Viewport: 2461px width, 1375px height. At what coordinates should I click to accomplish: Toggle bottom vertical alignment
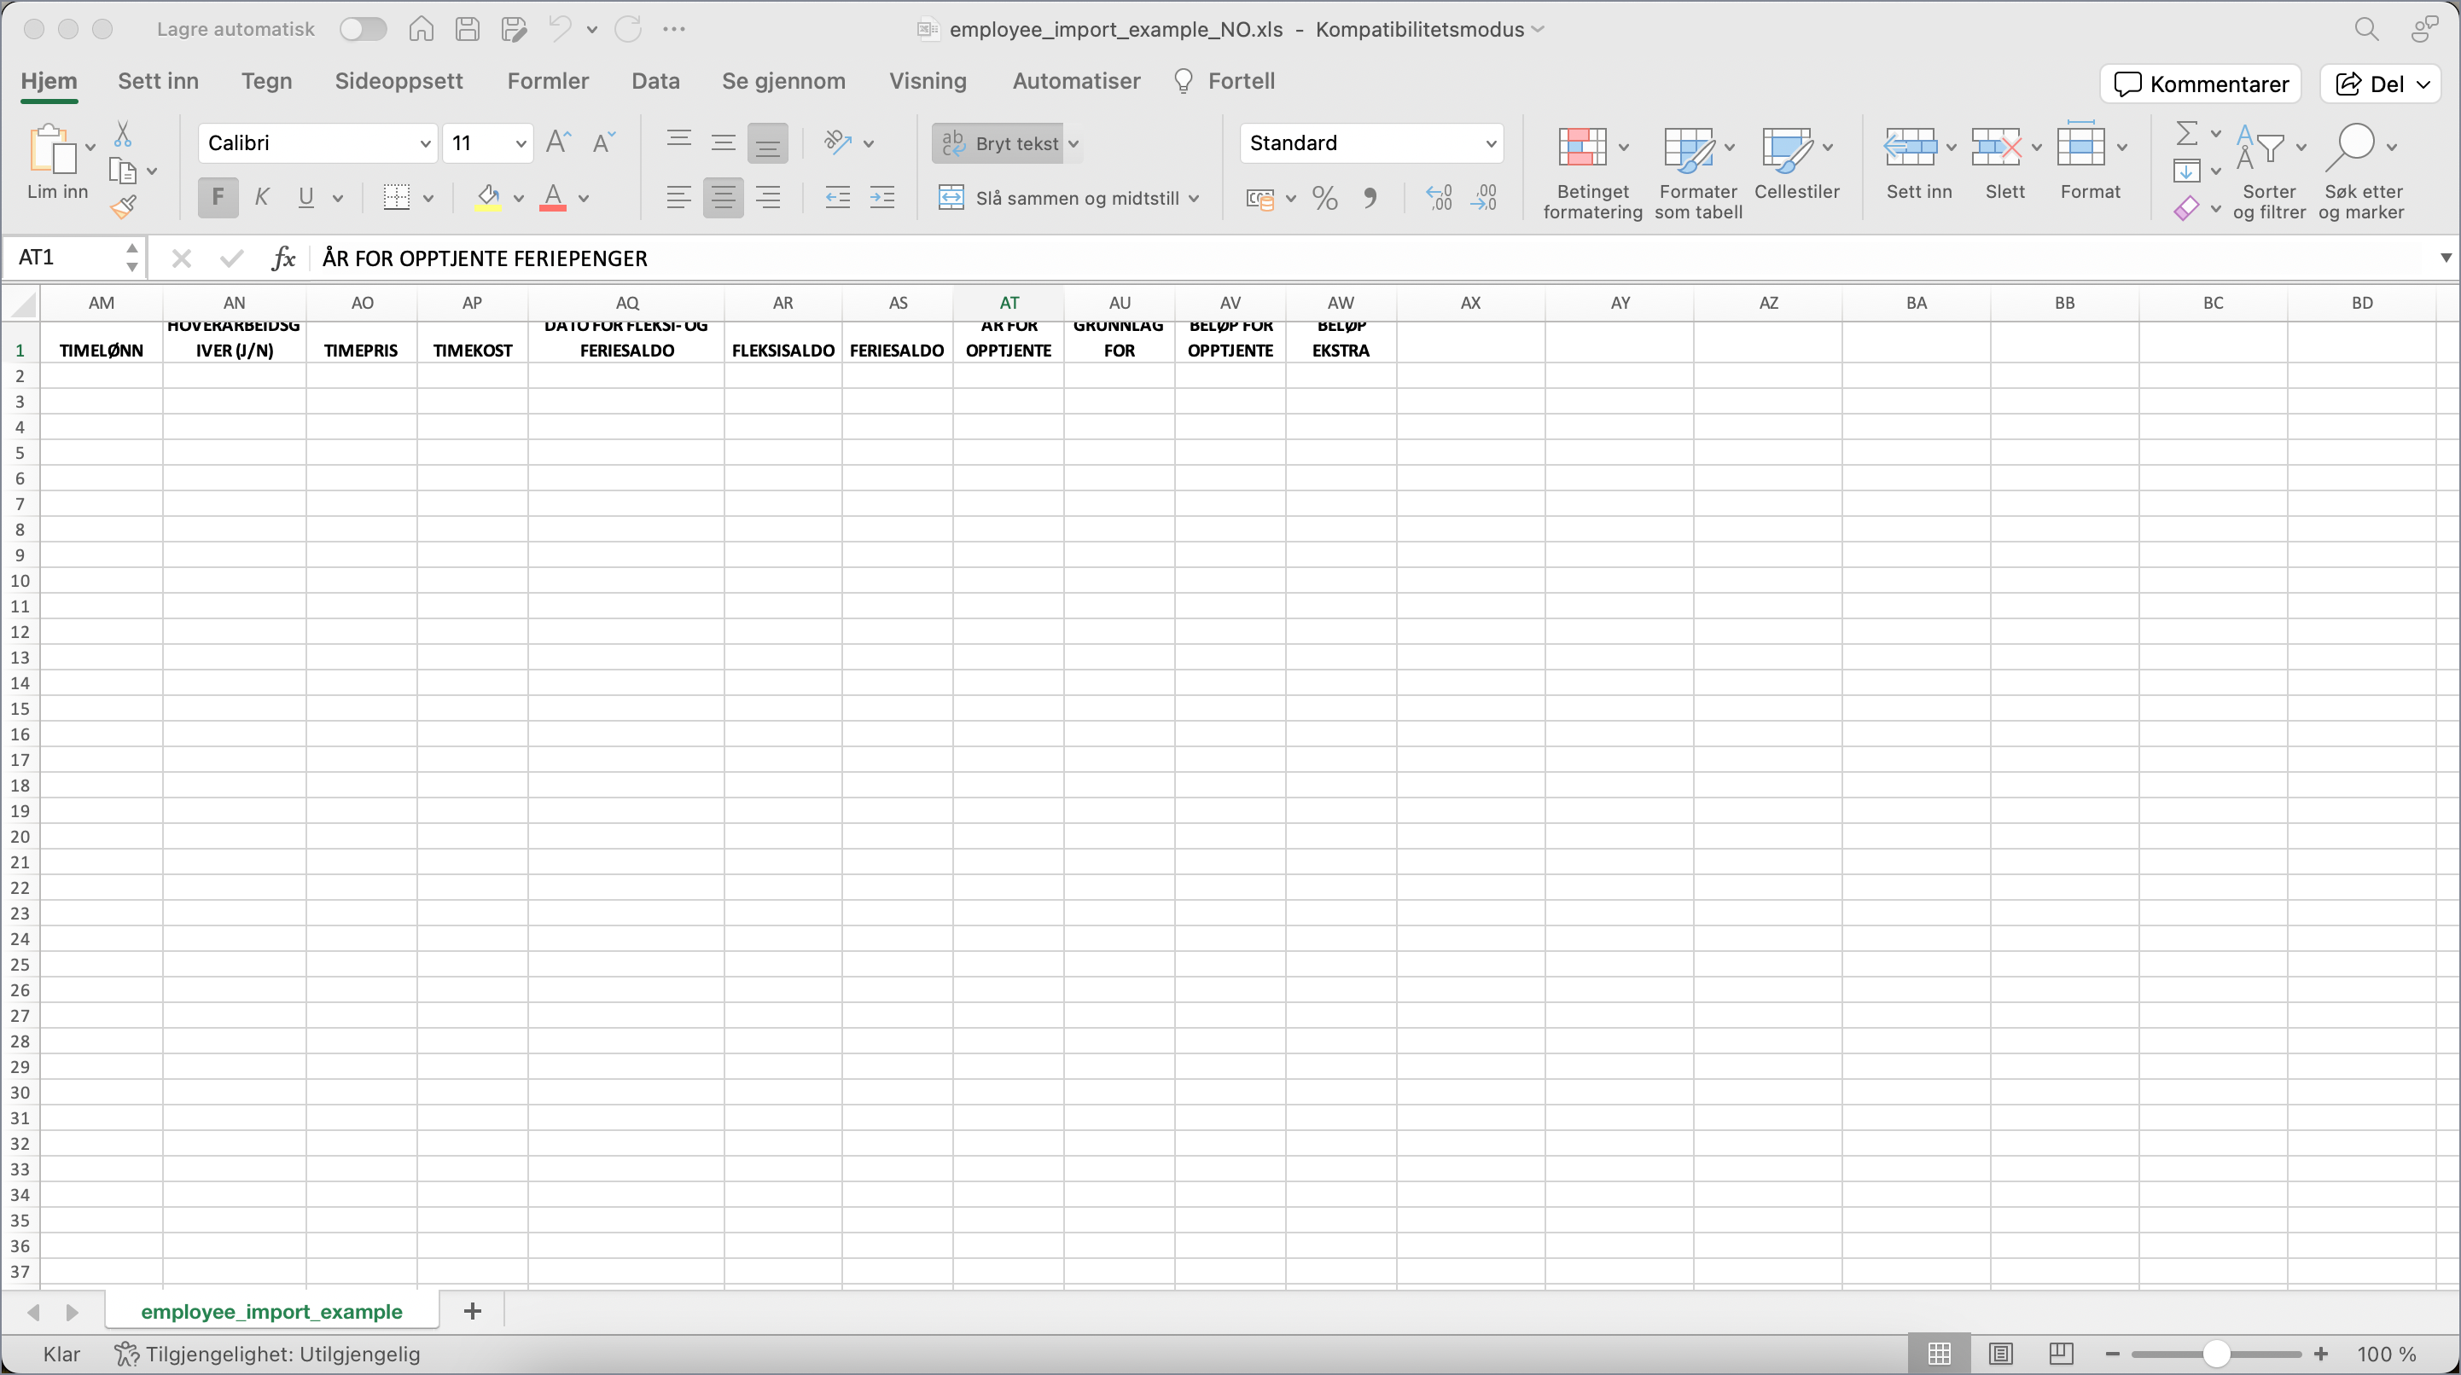(x=767, y=143)
